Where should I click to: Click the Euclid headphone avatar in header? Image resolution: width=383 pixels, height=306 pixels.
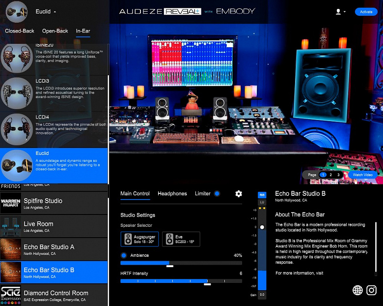click(17, 12)
